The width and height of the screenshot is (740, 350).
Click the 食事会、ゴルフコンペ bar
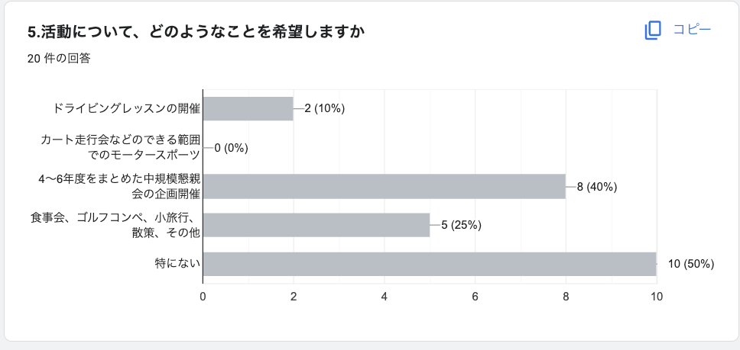pos(316,225)
